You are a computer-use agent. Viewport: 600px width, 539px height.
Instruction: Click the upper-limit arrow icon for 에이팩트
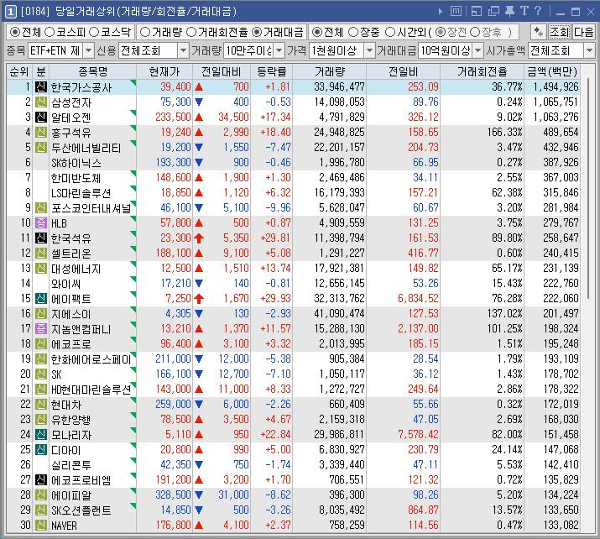[199, 299]
